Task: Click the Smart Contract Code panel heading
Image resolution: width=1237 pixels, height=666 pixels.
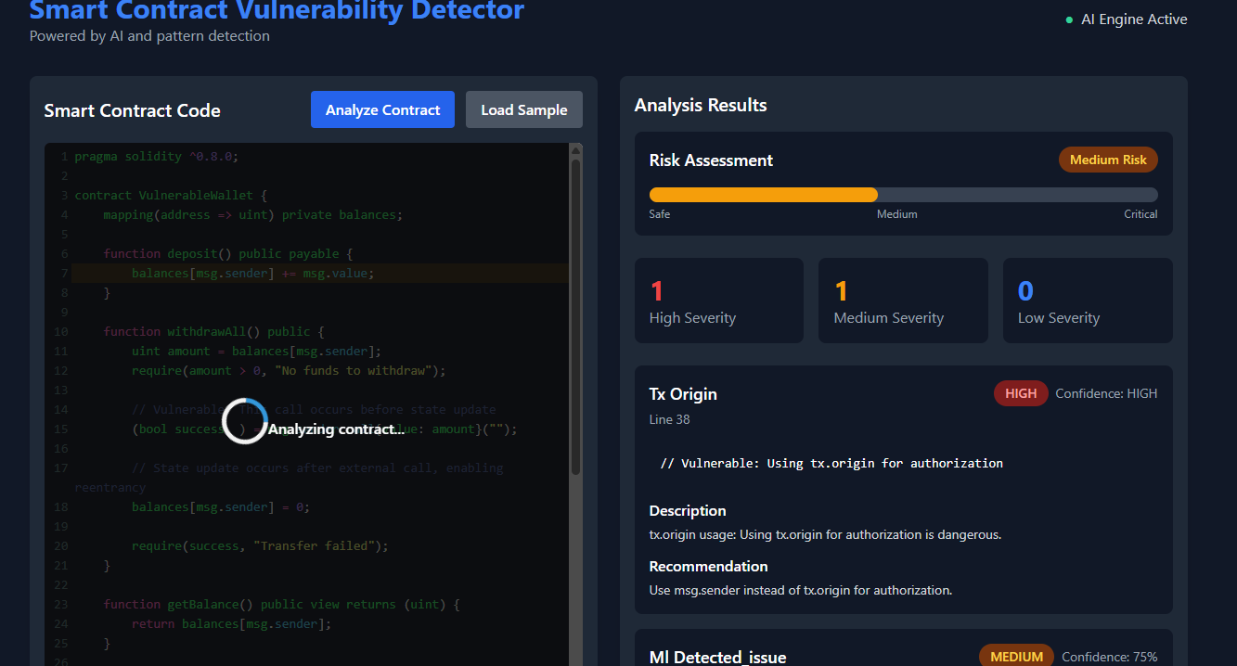Action: (133, 110)
